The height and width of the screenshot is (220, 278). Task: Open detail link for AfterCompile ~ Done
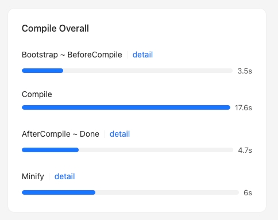(x=119, y=134)
